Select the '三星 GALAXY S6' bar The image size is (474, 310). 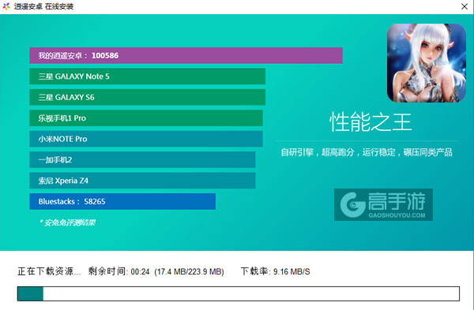click(x=147, y=97)
